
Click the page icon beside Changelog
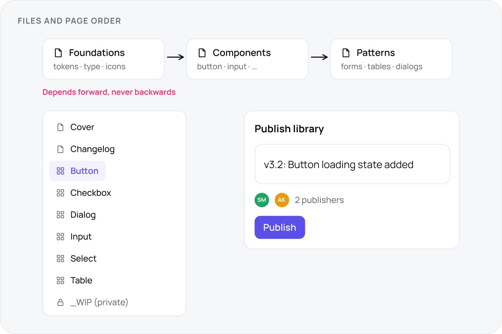point(61,149)
